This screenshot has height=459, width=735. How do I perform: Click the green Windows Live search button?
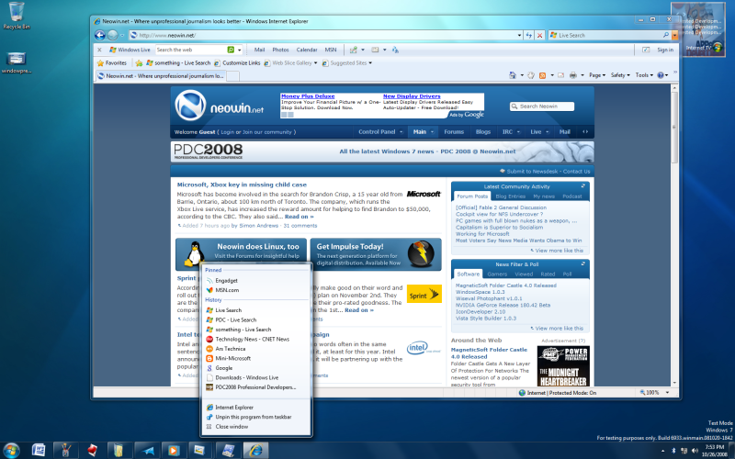coord(231,50)
